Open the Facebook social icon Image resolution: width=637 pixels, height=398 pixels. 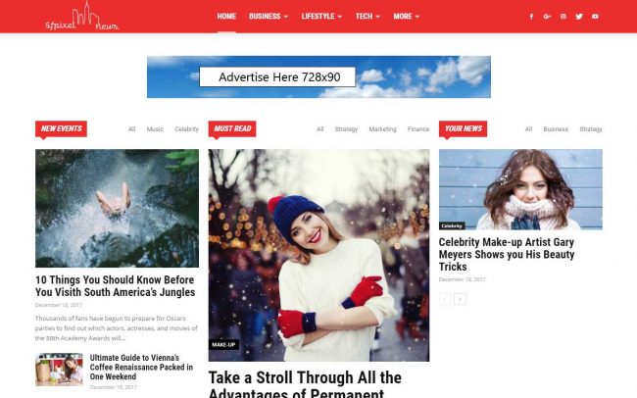(531, 17)
